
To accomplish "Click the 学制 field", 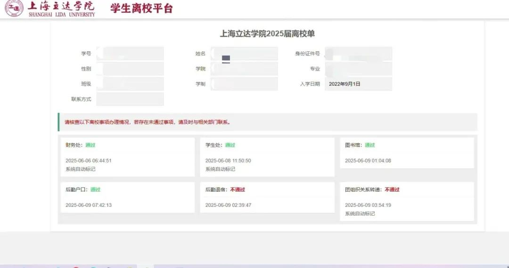I will tap(244, 84).
